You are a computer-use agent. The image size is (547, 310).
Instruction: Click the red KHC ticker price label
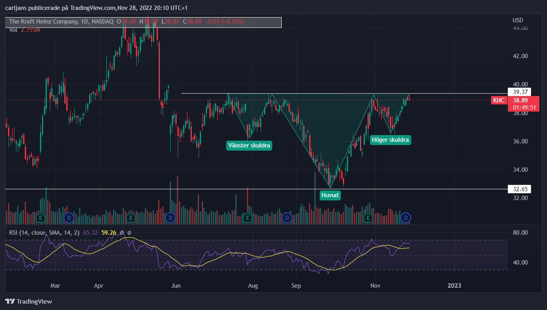tap(498, 100)
